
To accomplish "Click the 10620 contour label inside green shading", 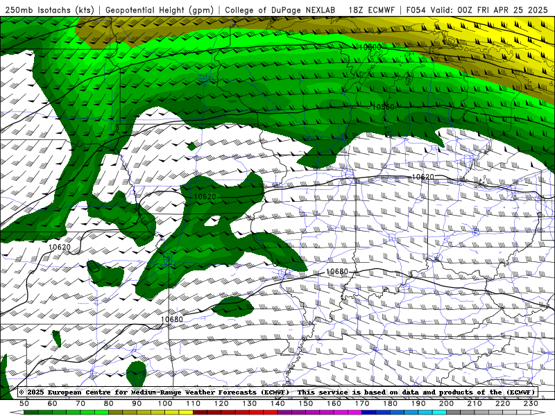I will [x=205, y=197].
